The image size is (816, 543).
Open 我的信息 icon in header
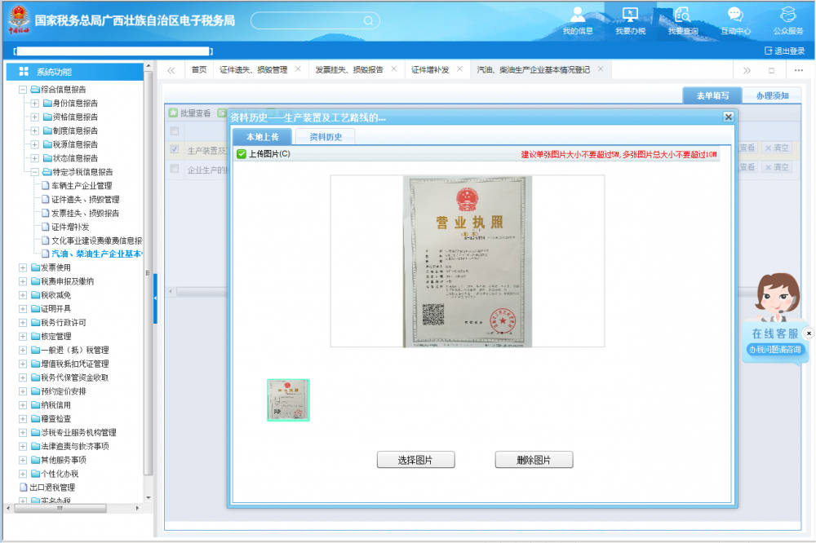click(578, 15)
